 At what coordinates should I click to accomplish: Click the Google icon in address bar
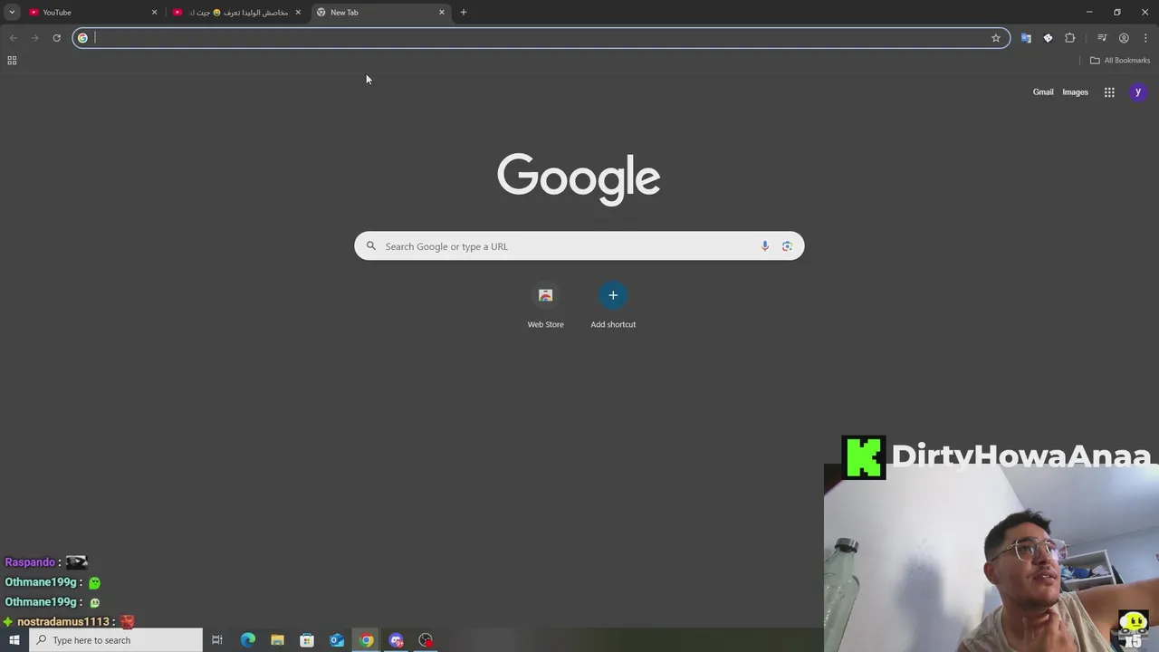(82, 38)
